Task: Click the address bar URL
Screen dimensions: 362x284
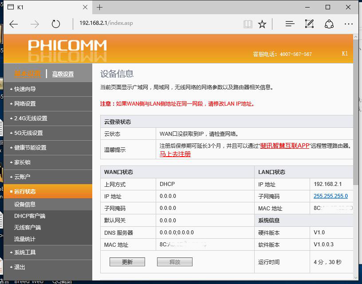Action: click(x=106, y=23)
